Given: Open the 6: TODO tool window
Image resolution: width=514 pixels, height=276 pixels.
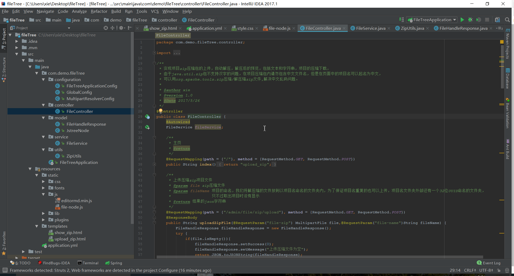Looking at the screenshot, I should point(20,263).
